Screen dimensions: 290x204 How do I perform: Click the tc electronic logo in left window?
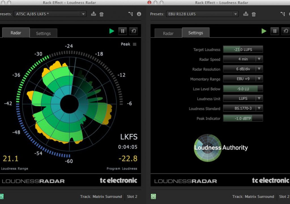click(x=119, y=180)
